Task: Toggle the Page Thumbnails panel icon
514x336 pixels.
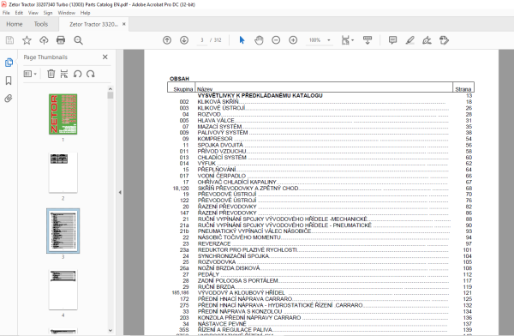Action: tap(9, 63)
